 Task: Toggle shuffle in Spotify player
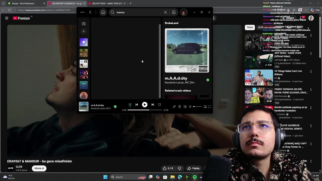click(130, 105)
